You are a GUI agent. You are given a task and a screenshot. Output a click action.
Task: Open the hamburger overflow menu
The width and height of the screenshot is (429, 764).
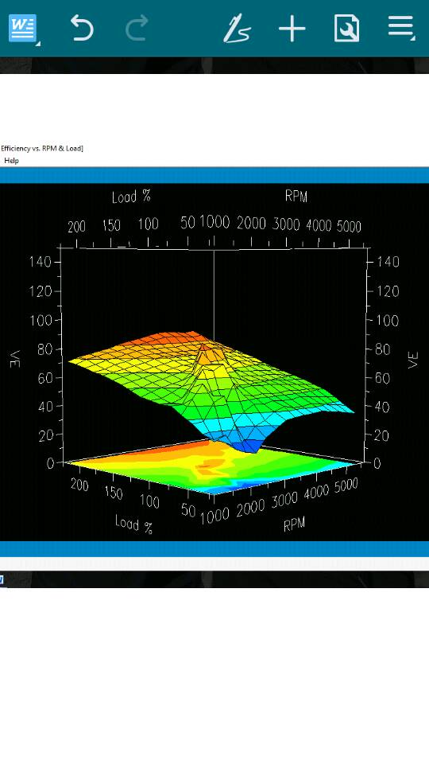(x=400, y=25)
